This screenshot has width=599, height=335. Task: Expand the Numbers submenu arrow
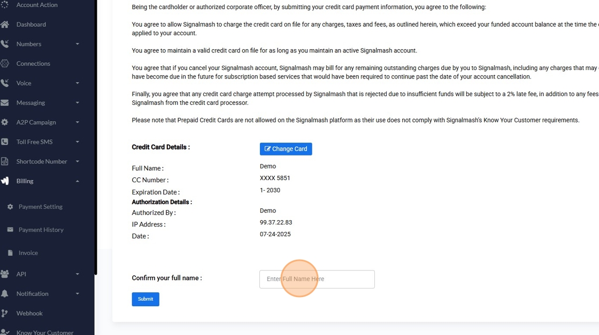[x=78, y=44]
